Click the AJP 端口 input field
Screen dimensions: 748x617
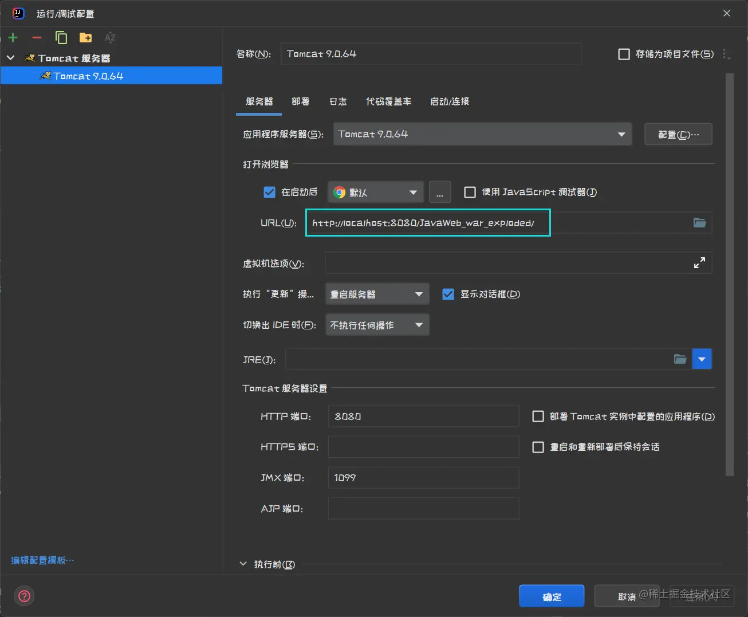423,508
